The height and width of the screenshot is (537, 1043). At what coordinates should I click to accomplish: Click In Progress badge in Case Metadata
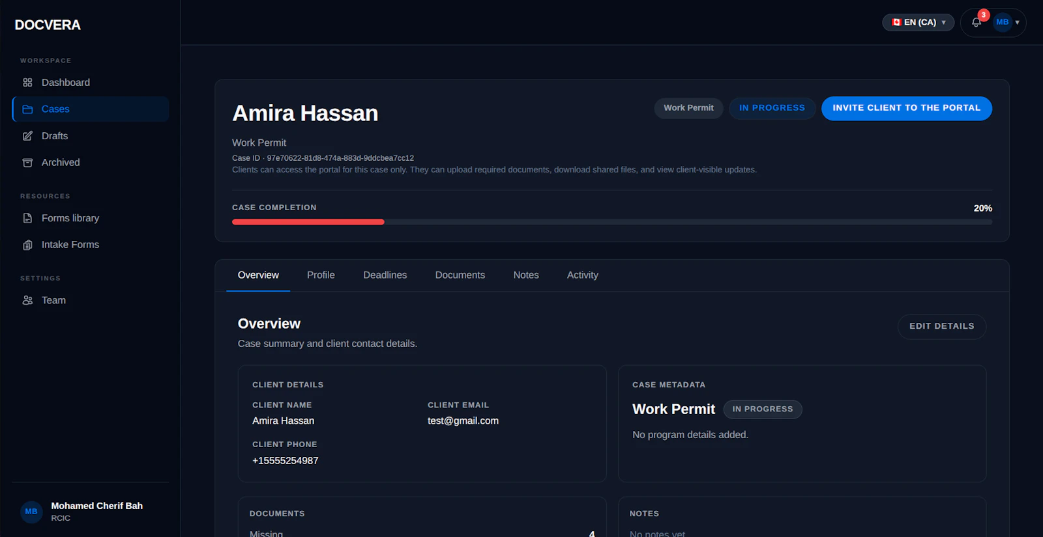[x=763, y=409]
